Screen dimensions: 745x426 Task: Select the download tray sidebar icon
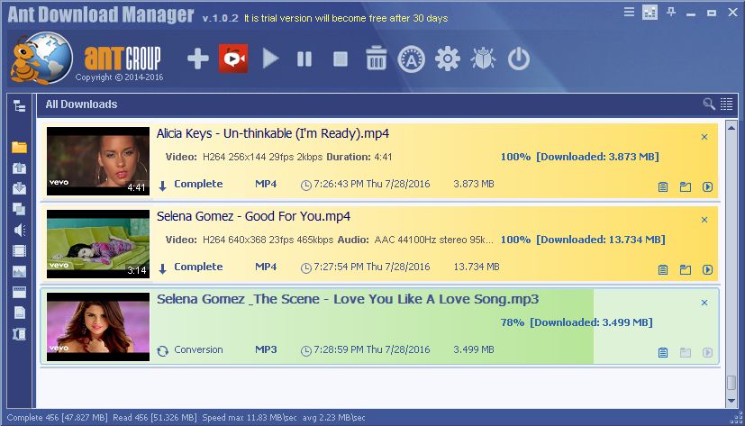pos(20,188)
